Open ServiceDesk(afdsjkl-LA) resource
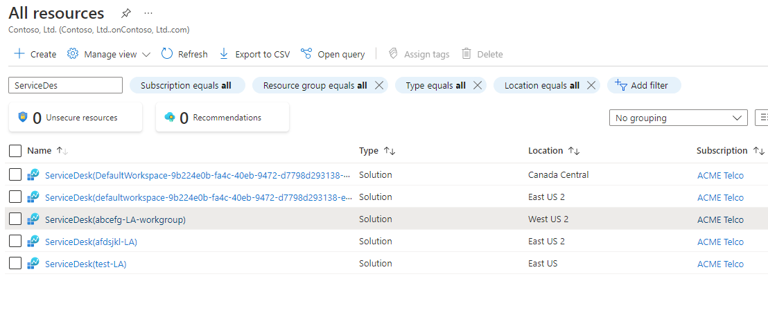Viewport: 768px width, 317px height. click(x=91, y=242)
